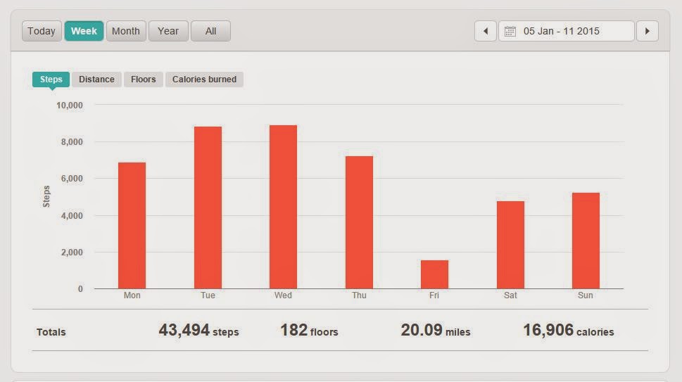Click the 6,000 y-axis label
The width and height of the screenshot is (682, 382).
72,178
